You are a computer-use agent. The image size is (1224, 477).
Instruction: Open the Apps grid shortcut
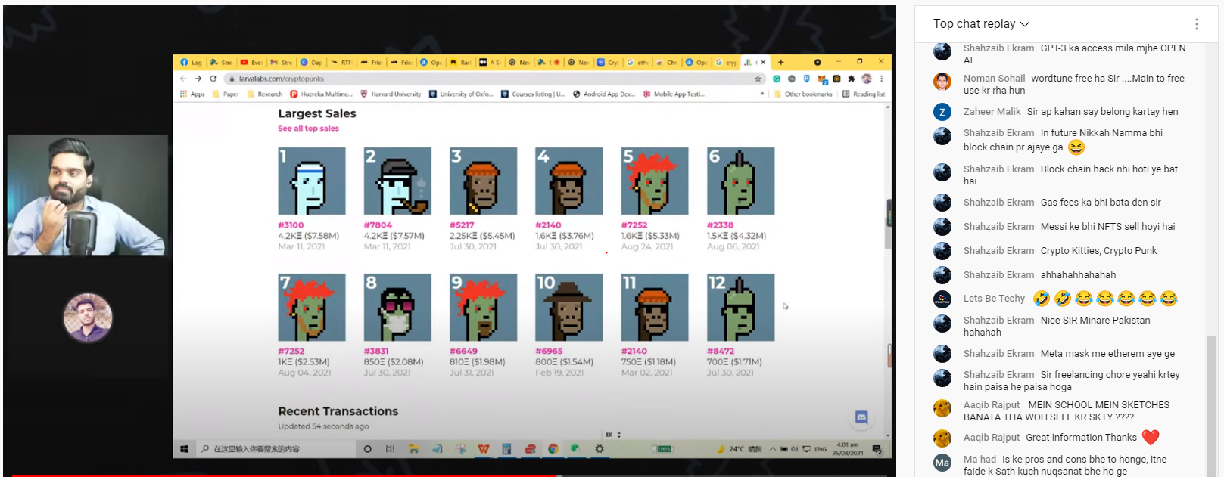tap(192, 94)
